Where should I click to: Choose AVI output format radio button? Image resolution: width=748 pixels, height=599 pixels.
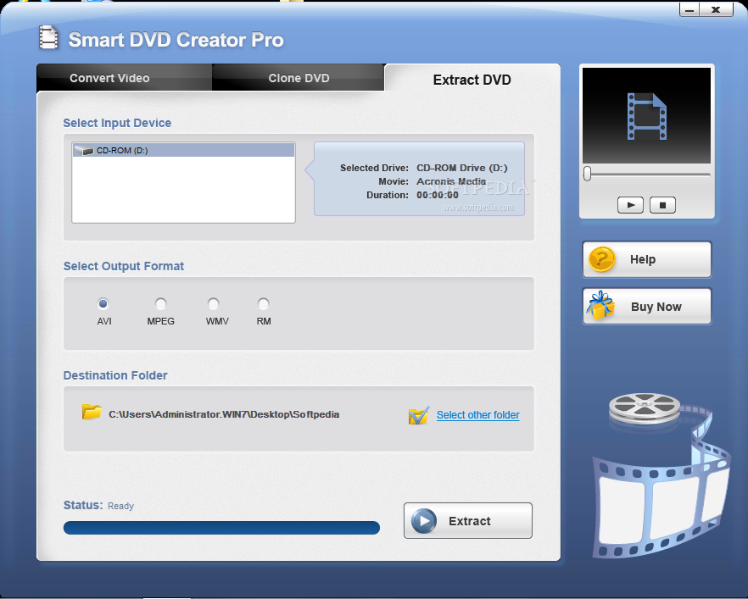tap(103, 303)
